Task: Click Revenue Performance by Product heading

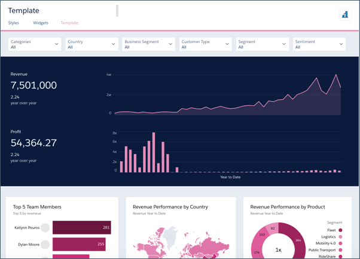Action: (288, 207)
